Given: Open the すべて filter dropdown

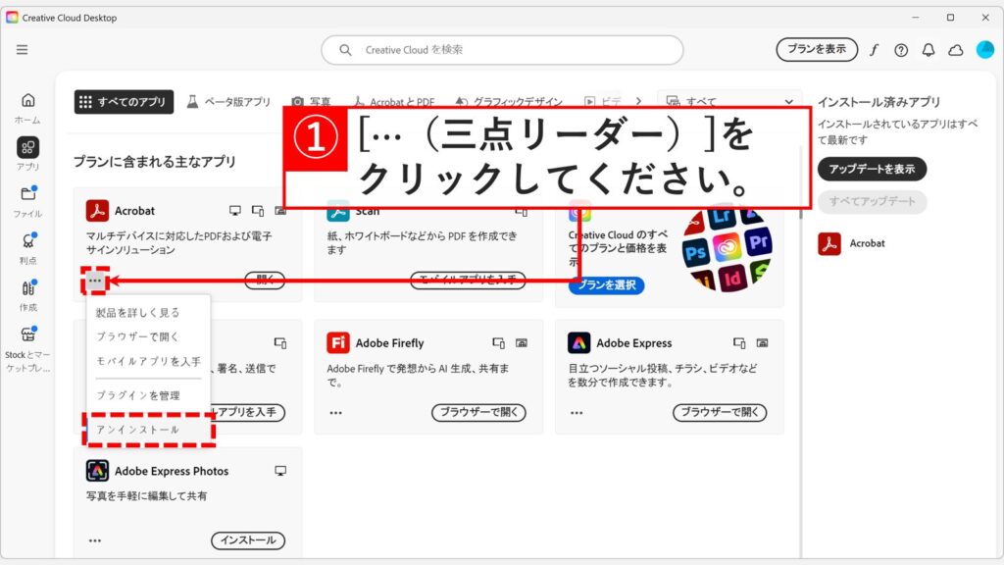Looking at the screenshot, I should coord(729,102).
